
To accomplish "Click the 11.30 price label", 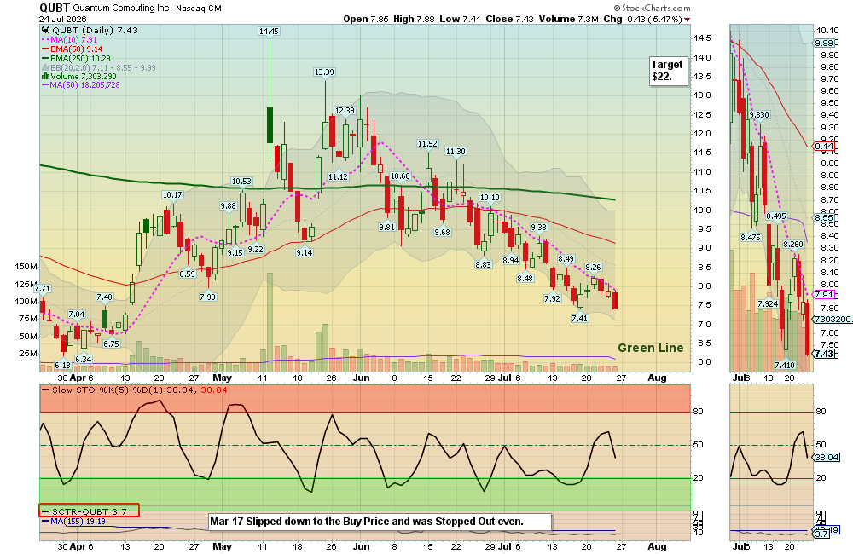I will [x=456, y=152].
